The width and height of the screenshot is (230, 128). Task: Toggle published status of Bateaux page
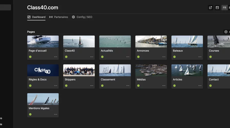[x=174, y=57]
